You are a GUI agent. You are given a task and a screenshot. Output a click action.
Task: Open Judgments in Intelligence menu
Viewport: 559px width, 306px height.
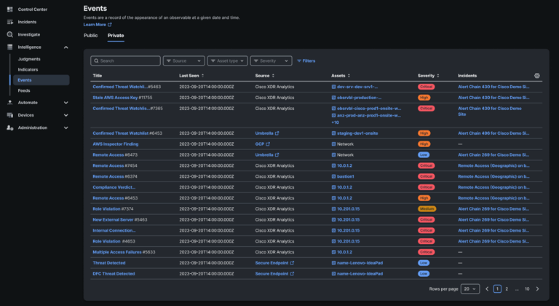coord(29,59)
